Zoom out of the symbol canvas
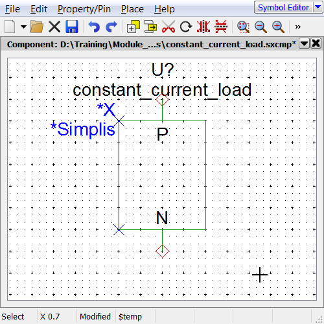Image resolution: width=324 pixels, height=324 pixels. (260, 27)
